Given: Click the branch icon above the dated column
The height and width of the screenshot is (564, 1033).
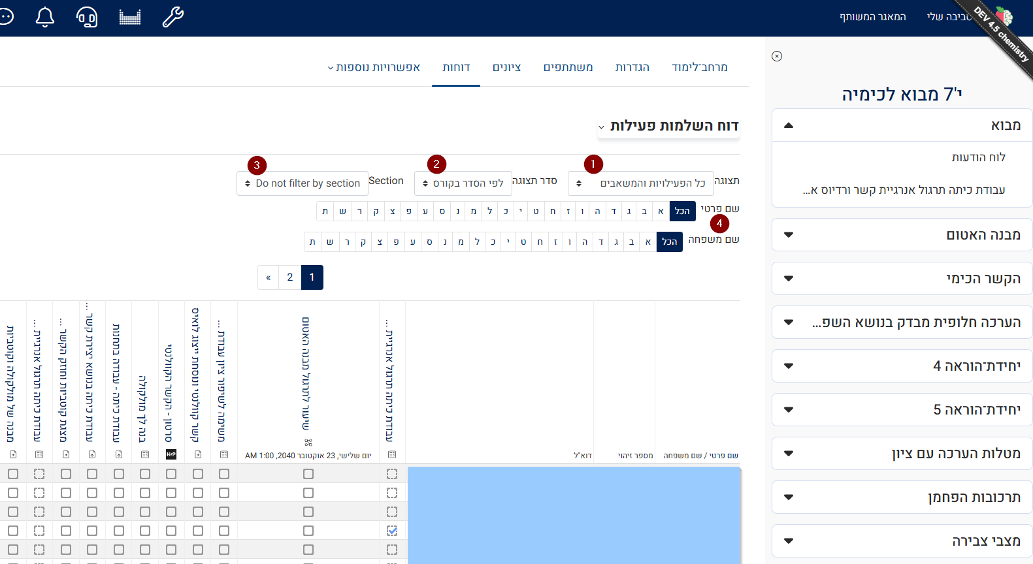Looking at the screenshot, I should click(x=308, y=443).
